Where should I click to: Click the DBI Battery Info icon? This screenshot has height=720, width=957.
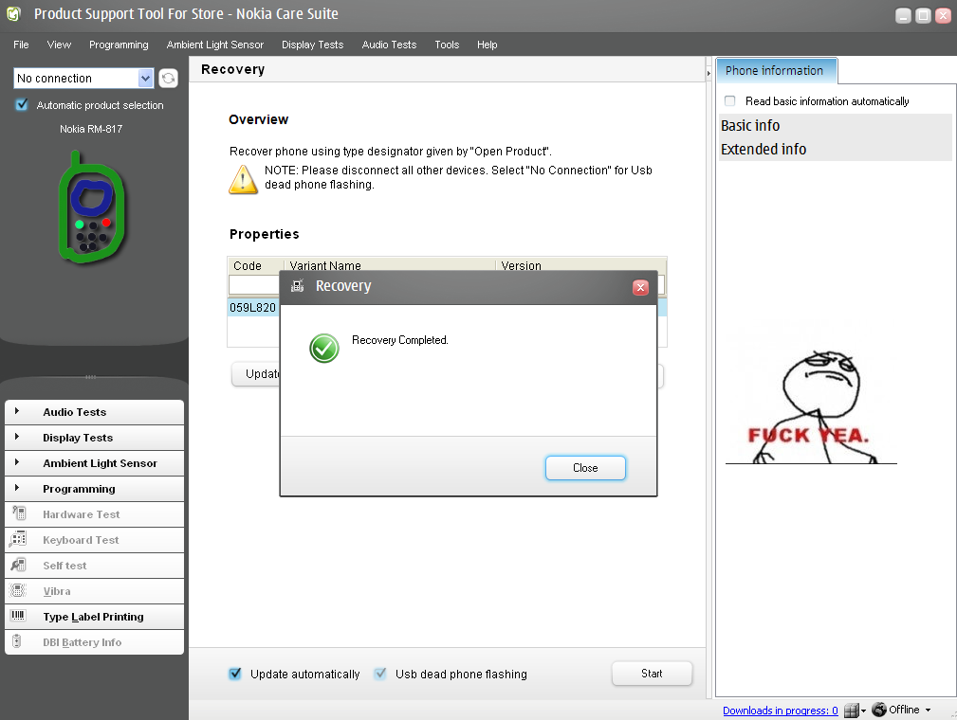17,641
